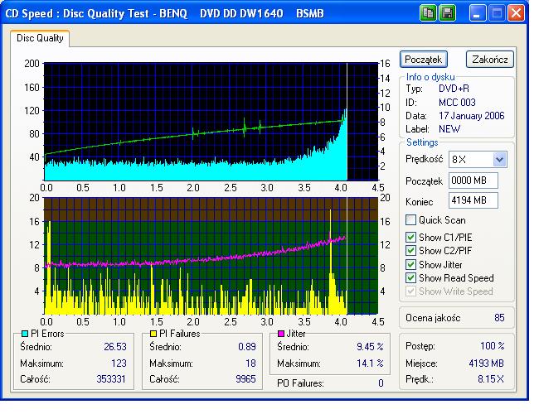This screenshot has height=414, width=539.
Task: Click the magenta Jitter legend swatch
Action: [281, 334]
